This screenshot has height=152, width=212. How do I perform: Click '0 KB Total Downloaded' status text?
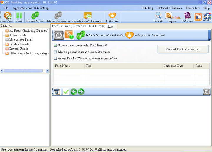click(x=111, y=149)
